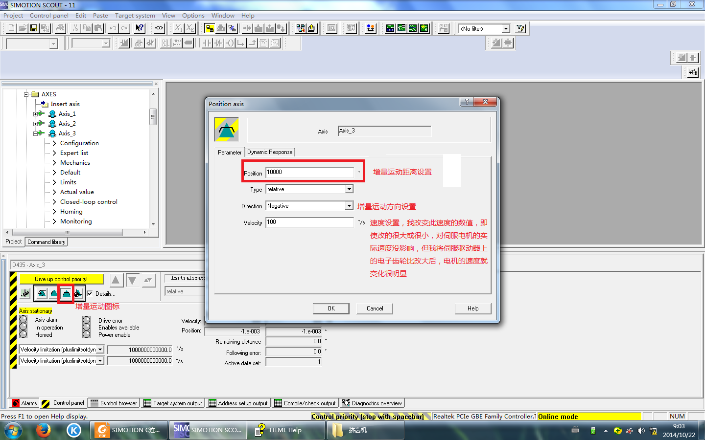
Task: Click the first green trace chart icon
Action: (x=390, y=28)
